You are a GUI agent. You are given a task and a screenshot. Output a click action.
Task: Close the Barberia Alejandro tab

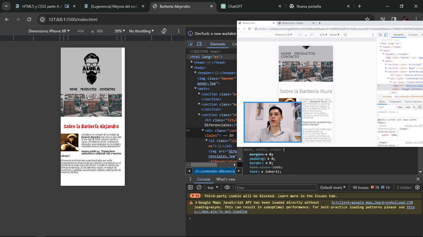[212, 6]
